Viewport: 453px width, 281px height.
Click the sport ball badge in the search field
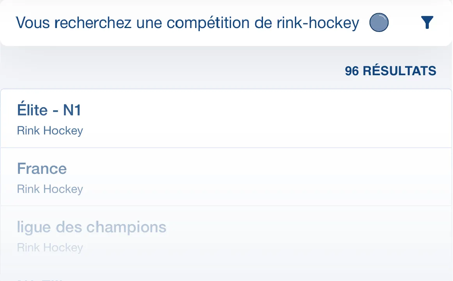[378, 22]
